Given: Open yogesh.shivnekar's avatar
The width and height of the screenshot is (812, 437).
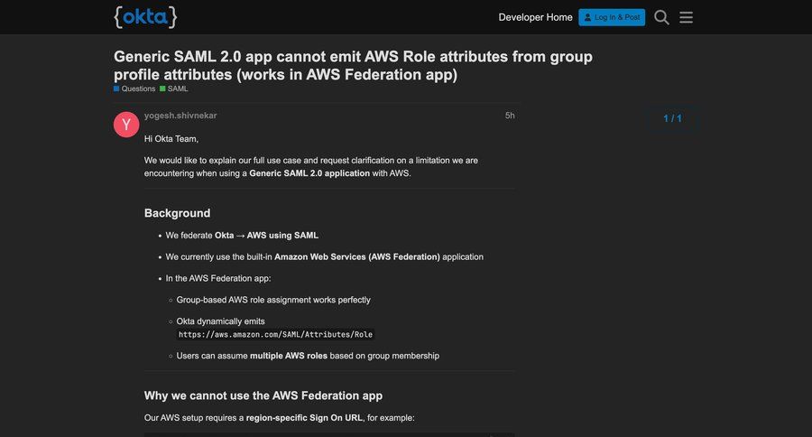Looking at the screenshot, I should [126, 125].
